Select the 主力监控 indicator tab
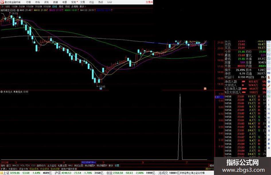This screenshot has width=271, height=175. 52,166
